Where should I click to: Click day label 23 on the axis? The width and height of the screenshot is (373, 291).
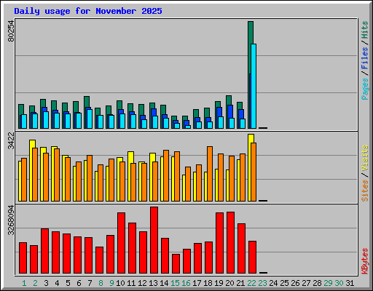click(x=262, y=283)
